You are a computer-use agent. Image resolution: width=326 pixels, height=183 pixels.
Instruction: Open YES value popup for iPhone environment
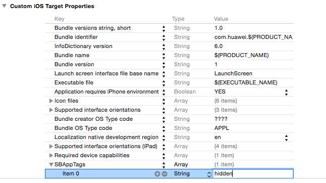coord(286,92)
